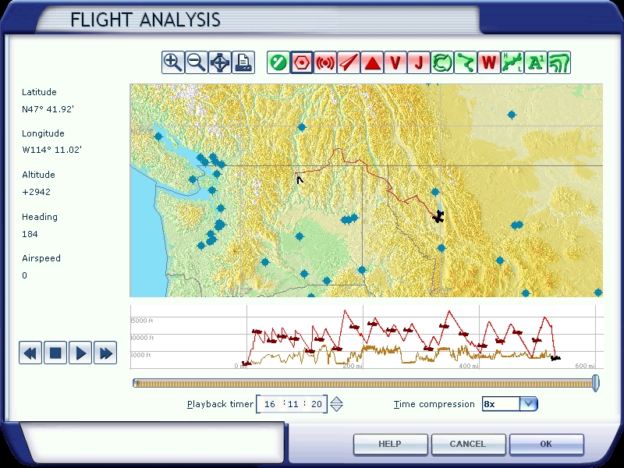Center the map on the aircraft

pyautogui.click(x=220, y=62)
